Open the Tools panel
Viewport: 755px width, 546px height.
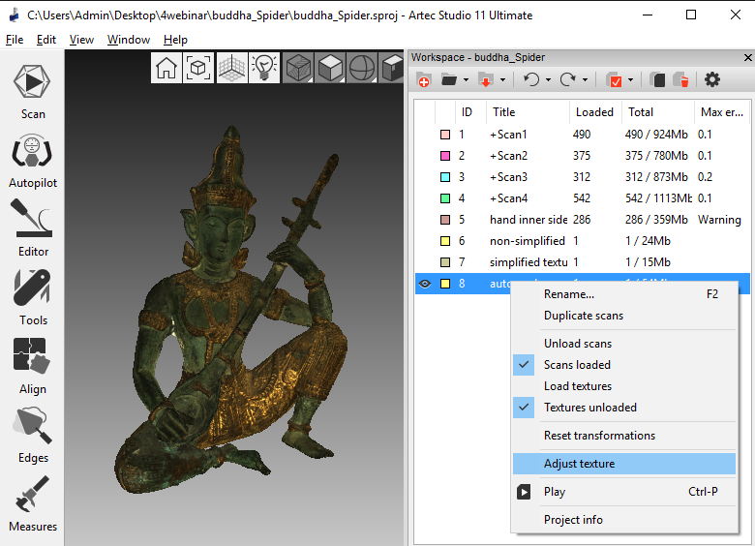coord(33,297)
